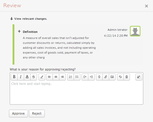Viewport: 153px width, 122px height.
Task: Insert an image into the comment
Action: (x=112, y=77)
